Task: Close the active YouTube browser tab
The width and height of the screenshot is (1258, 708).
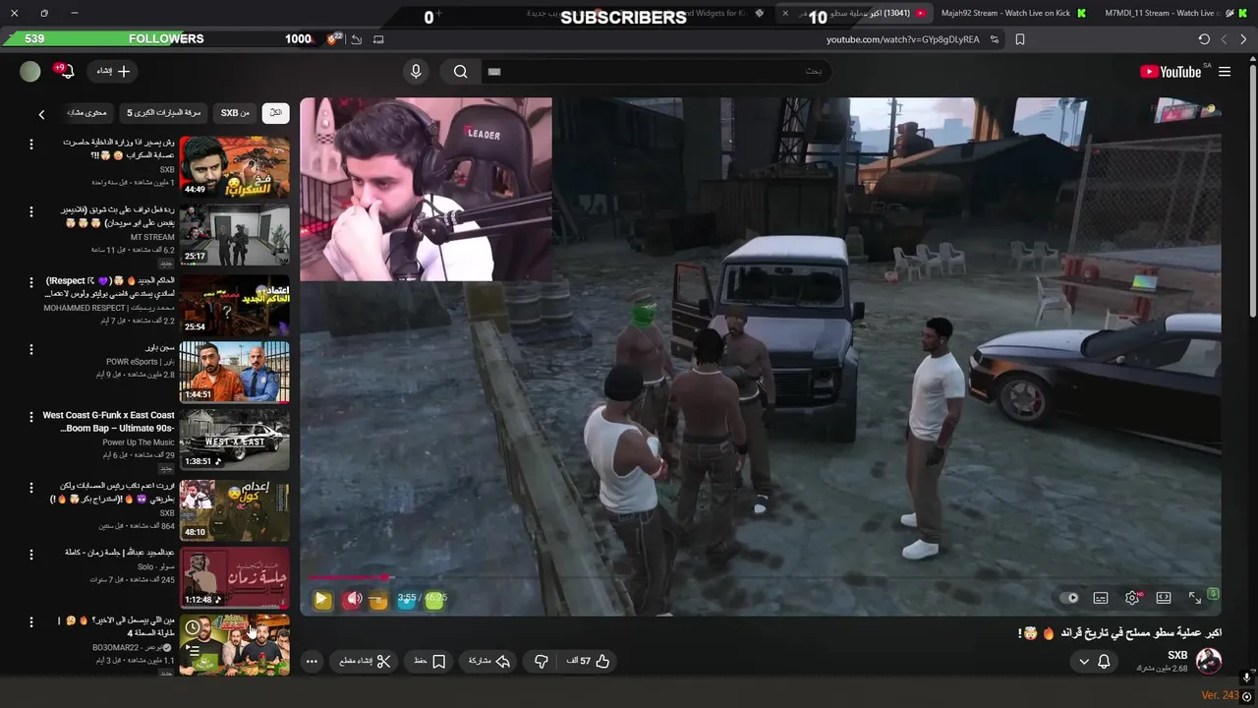Action: click(784, 13)
